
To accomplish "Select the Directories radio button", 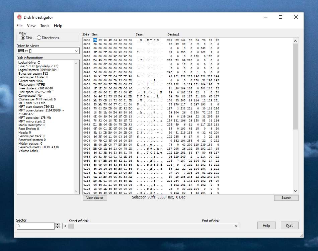I will (48, 38).
